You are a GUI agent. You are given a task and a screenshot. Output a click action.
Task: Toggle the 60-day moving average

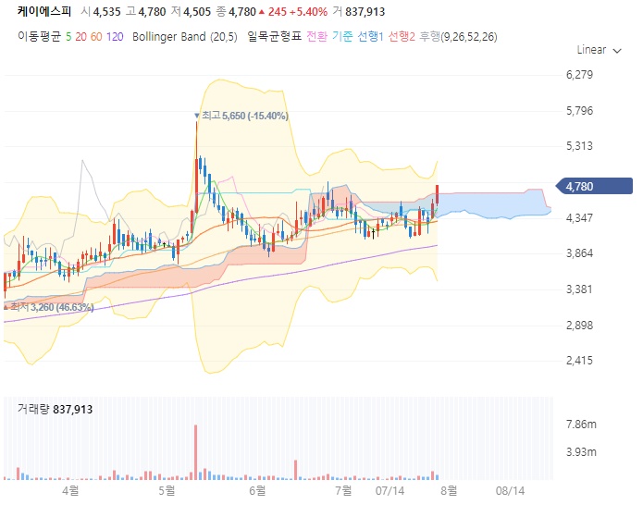coord(96,37)
